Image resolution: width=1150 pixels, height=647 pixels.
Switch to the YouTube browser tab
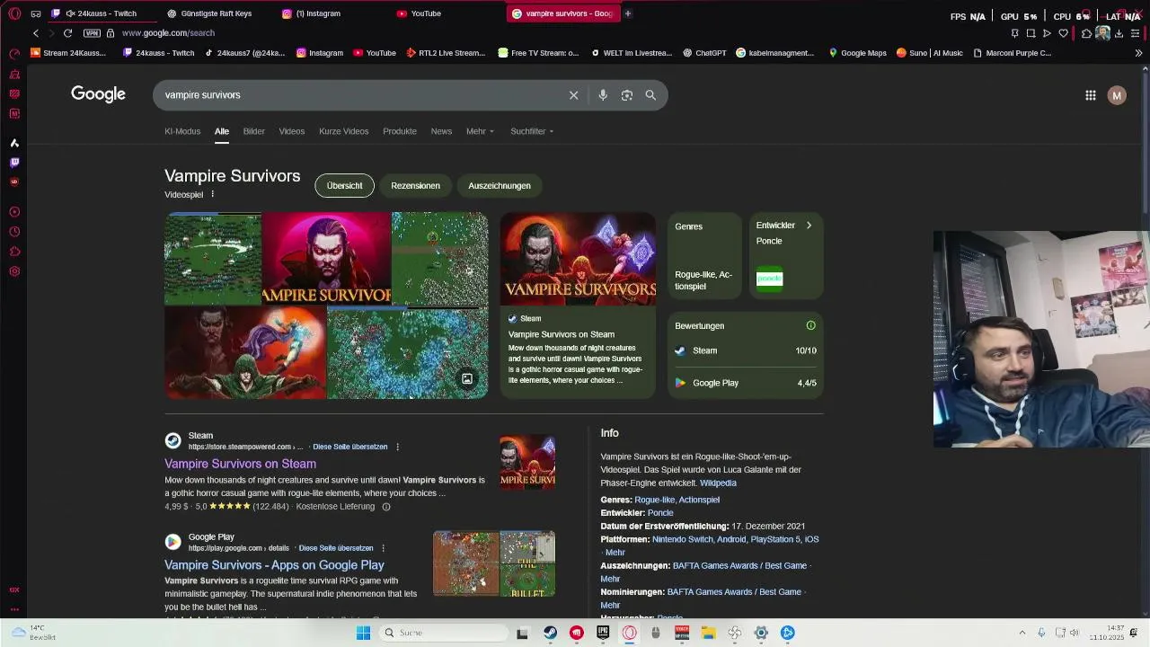click(426, 13)
